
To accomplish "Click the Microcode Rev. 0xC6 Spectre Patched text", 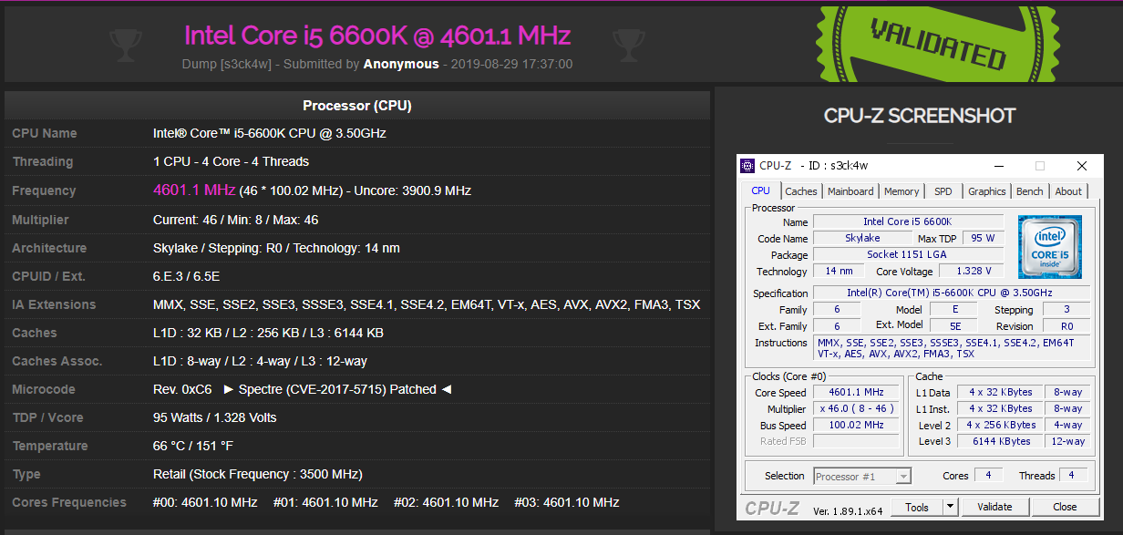I will click(303, 389).
